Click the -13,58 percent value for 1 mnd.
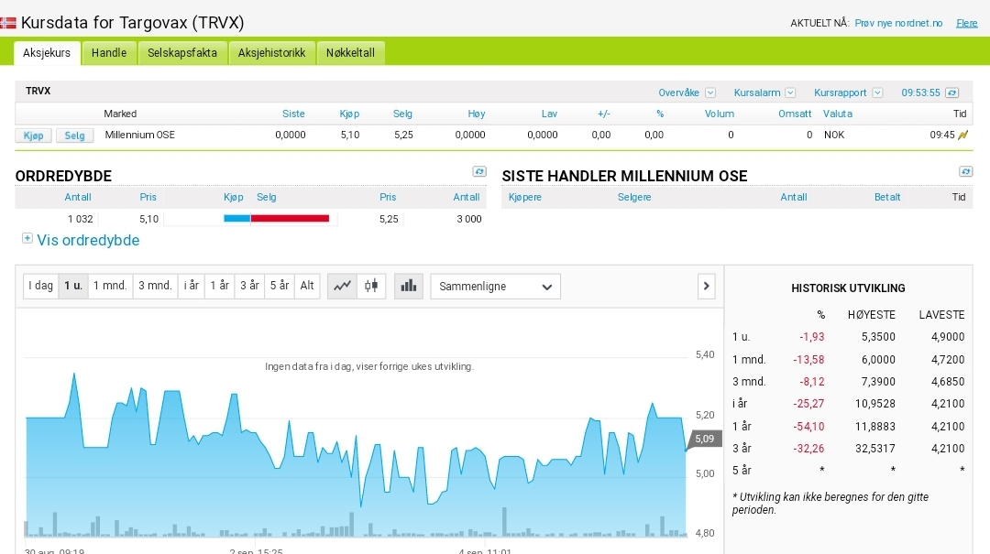The image size is (990, 554). pyautogui.click(x=808, y=360)
